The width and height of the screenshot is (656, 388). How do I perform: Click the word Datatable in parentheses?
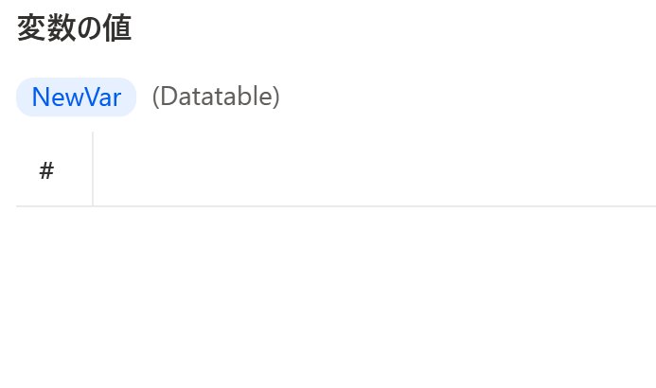(x=216, y=97)
